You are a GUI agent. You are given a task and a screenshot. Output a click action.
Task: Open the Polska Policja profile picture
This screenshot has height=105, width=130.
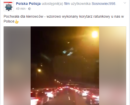pyautogui.click(x=9, y=6)
